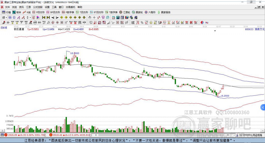Image resolution: width=265 pixels, height=143 pixels.
Task: Click the small black dropdown triangle on chart
Action: tap(215, 31)
